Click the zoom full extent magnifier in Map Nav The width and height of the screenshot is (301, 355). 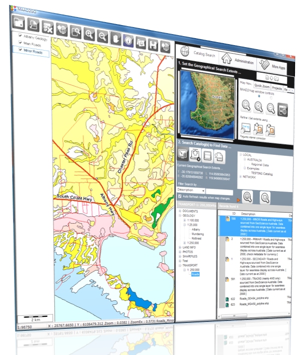click(x=246, y=105)
